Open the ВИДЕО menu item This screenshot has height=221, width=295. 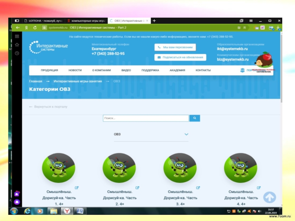(x=126, y=70)
